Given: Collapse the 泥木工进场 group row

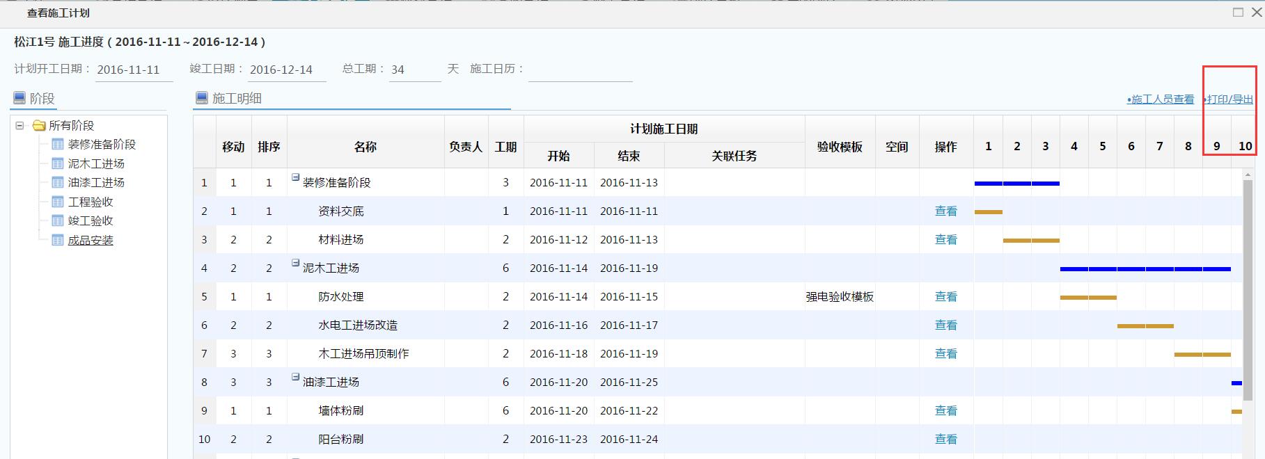Looking at the screenshot, I should point(295,264).
